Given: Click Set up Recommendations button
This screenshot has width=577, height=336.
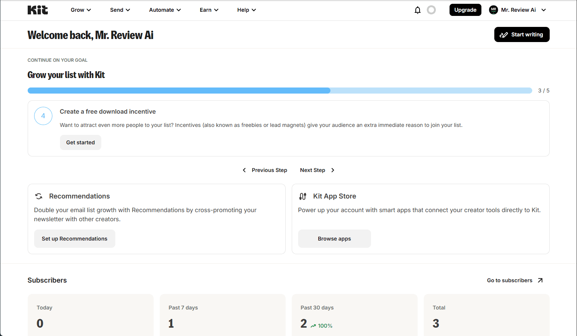Looking at the screenshot, I should 75,239.
